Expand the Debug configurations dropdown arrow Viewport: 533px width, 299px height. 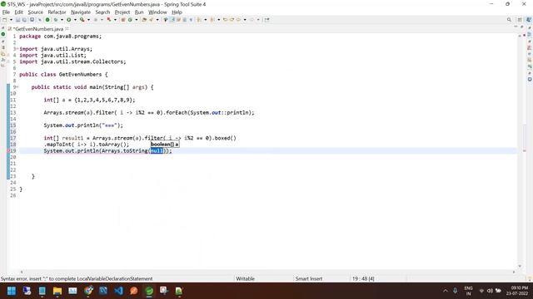tap(62, 20)
